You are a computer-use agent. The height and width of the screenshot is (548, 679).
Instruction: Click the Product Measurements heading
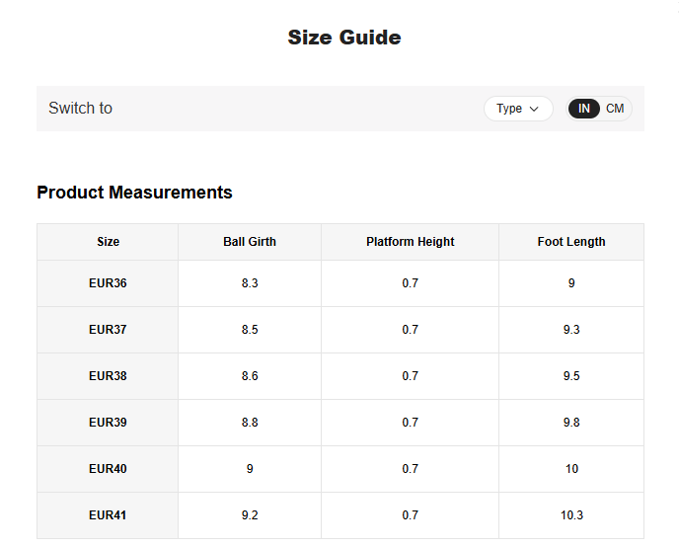134,193
